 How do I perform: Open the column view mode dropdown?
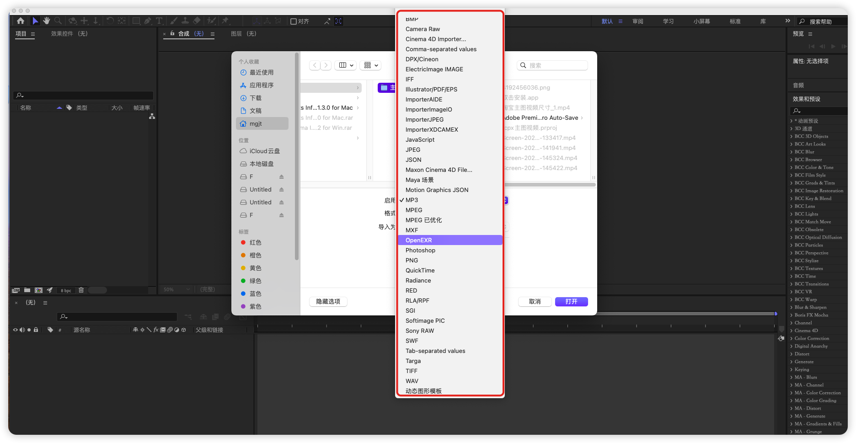point(346,65)
